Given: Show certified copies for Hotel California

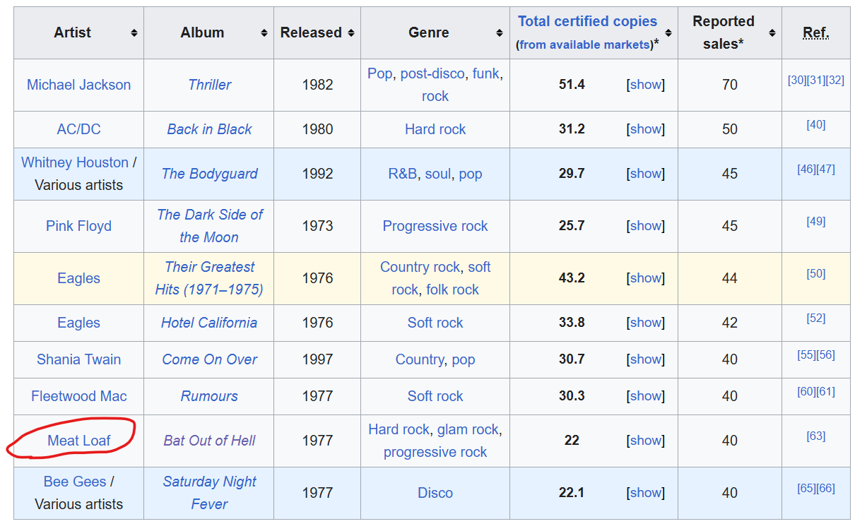Looking at the screenshot, I should [646, 323].
